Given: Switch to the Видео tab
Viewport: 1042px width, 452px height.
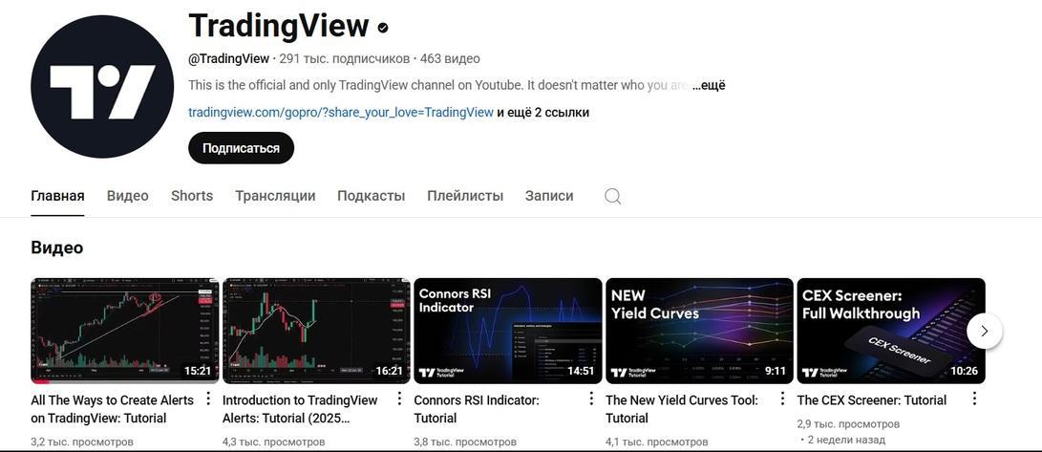Looking at the screenshot, I should [x=128, y=196].
